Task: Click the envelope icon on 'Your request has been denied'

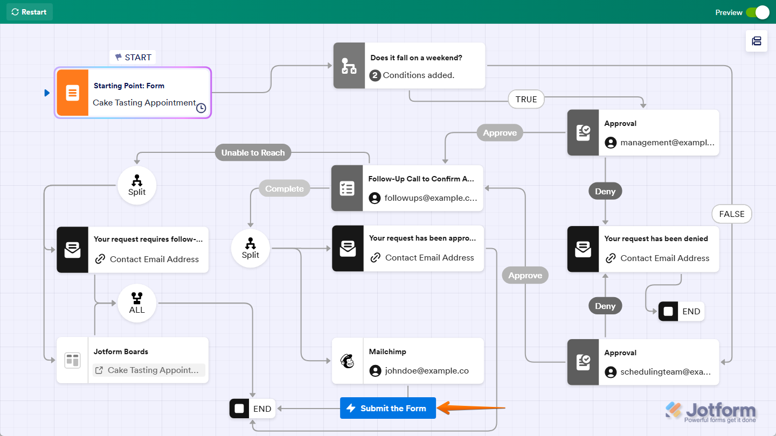Action: coord(583,249)
